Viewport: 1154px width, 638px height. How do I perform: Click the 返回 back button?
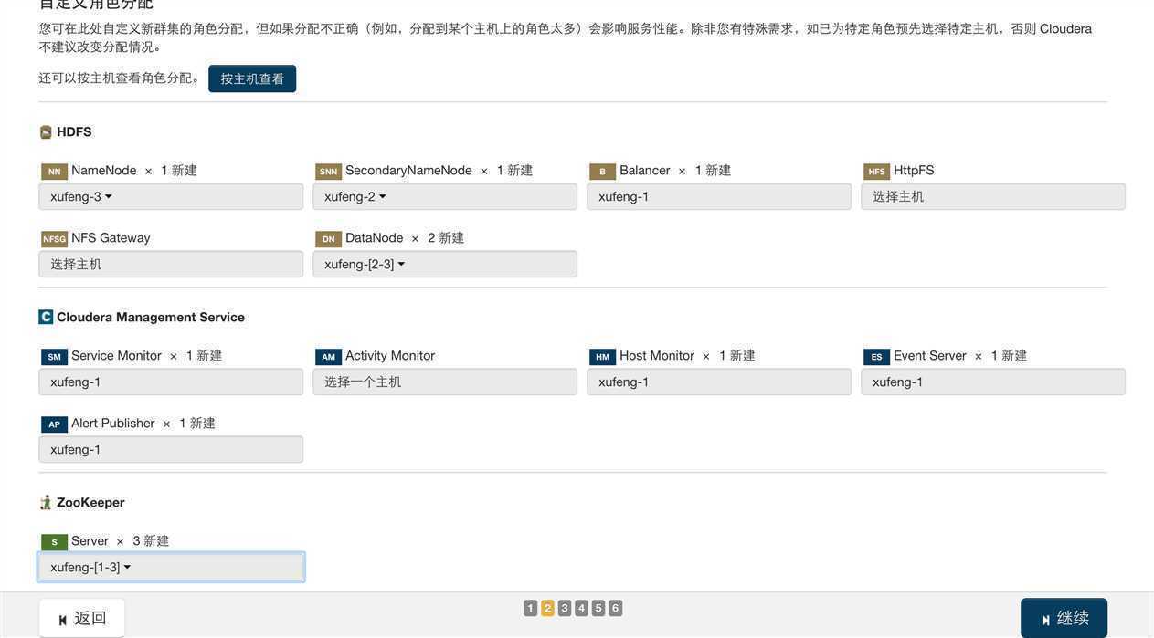click(x=82, y=618)
